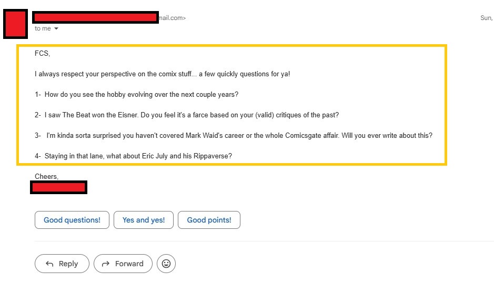The width and height of the screenshot is (494, 282).
Task: Click the "FCS," greeting line
Action: [43, 54]
